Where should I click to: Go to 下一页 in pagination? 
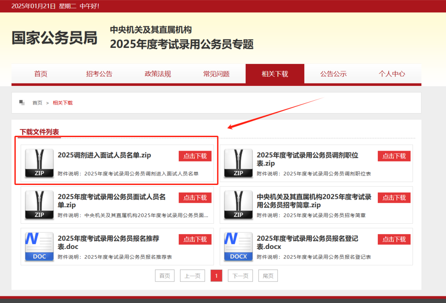[240, 276]
